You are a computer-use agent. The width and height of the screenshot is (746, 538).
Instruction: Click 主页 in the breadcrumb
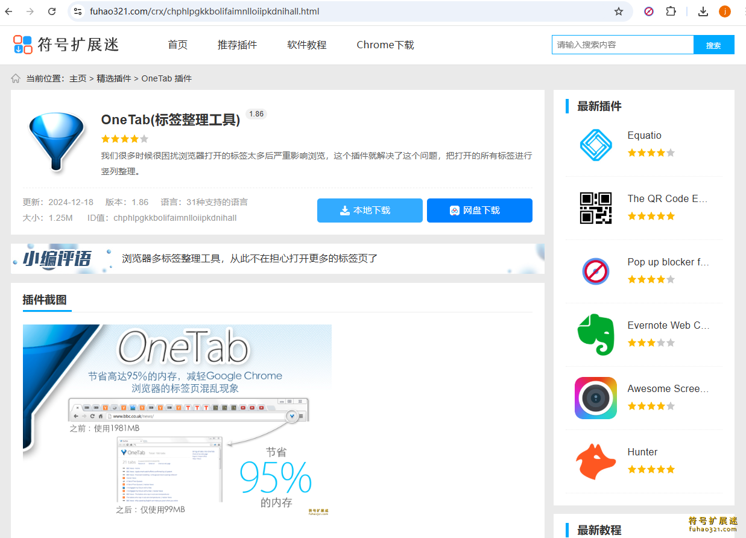tap(78, 78)
